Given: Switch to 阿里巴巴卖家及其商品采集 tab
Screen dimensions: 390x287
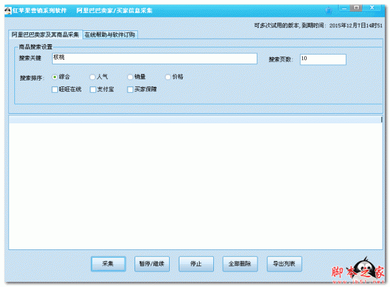Looking at the screenshot, I should point(45,34).
